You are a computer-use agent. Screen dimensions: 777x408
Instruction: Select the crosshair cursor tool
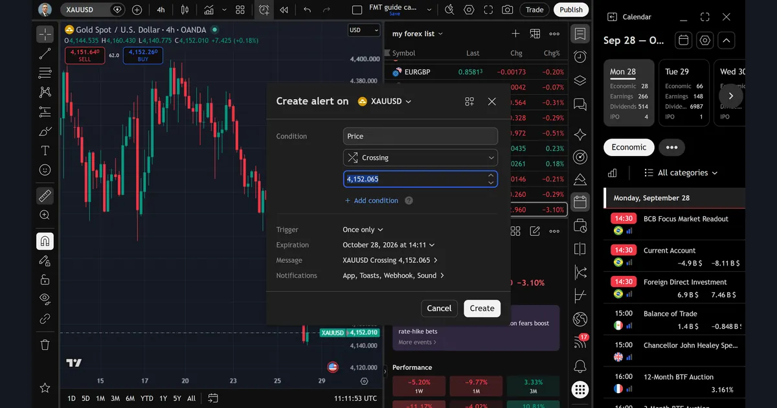pyautogui.click(x=45, y=34)
